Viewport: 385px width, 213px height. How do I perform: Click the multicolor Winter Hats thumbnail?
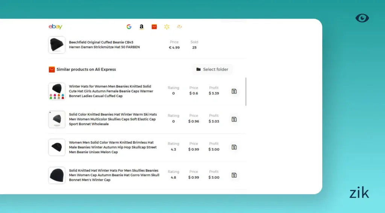tap(57, 91)
